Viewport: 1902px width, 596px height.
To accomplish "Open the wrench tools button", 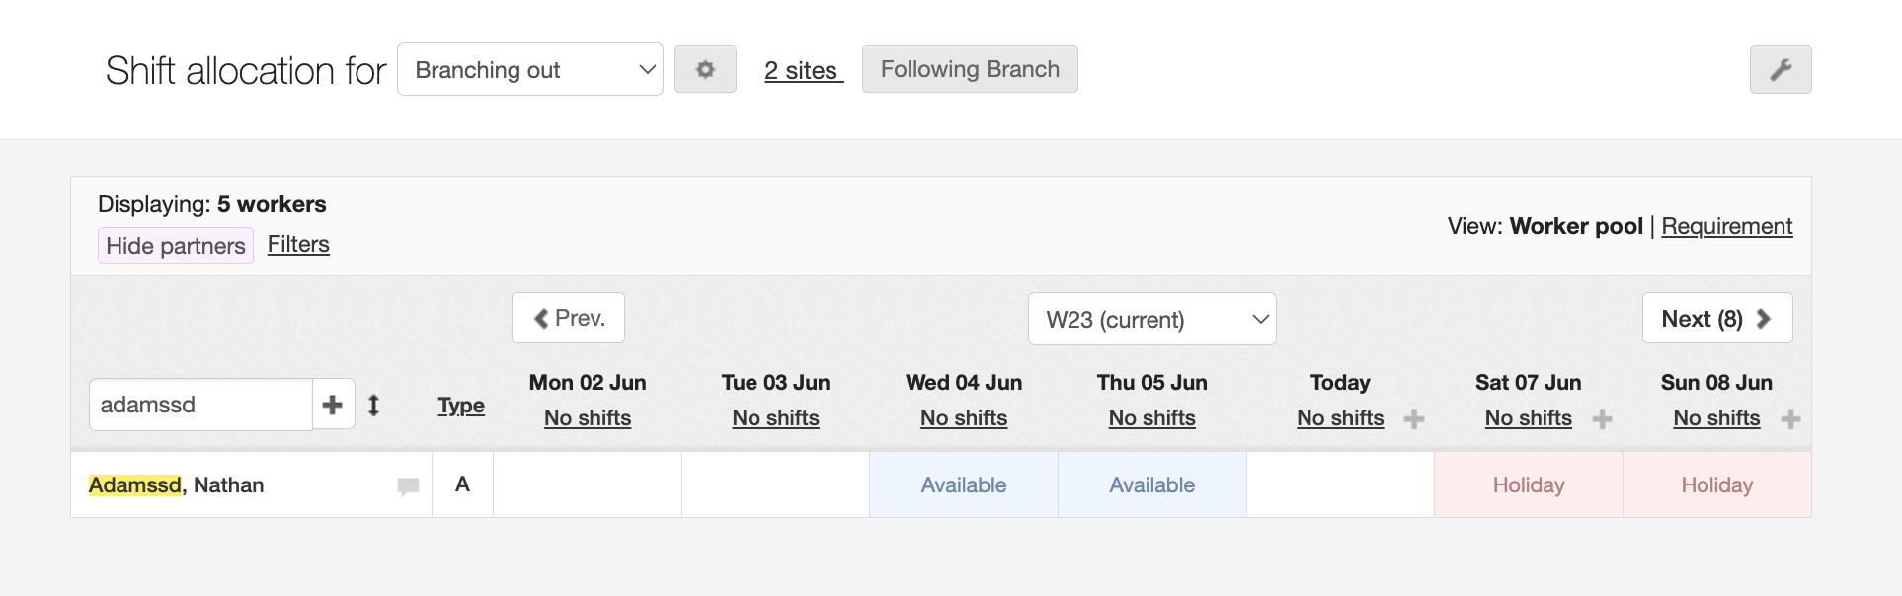I will [1780, 70].
